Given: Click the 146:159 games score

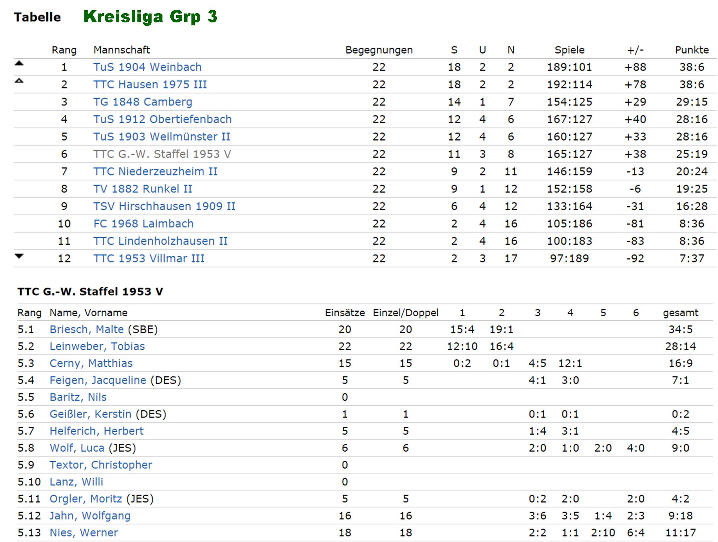Looking at the screenshot, I should tap(569, 172).
